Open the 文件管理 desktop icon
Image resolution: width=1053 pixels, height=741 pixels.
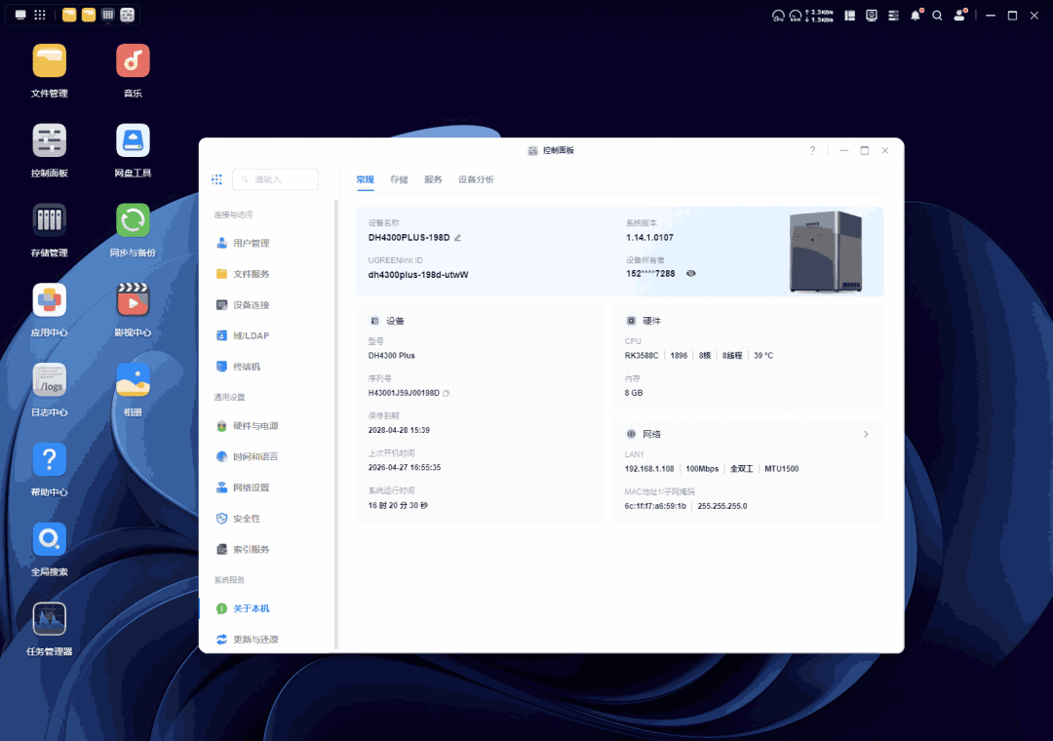click(x=49, y=61)
